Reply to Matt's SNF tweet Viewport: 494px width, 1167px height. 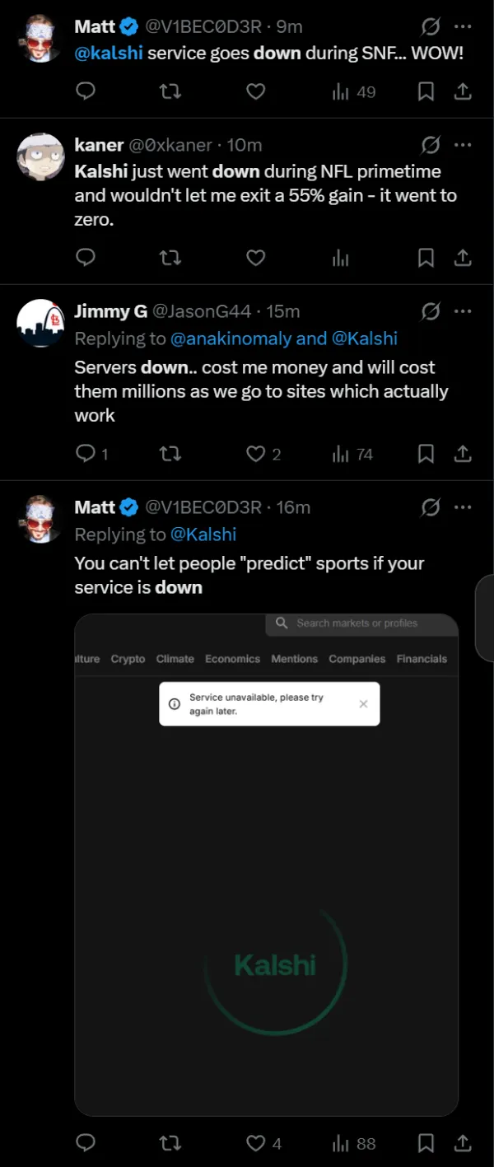[x=86, y=91]
